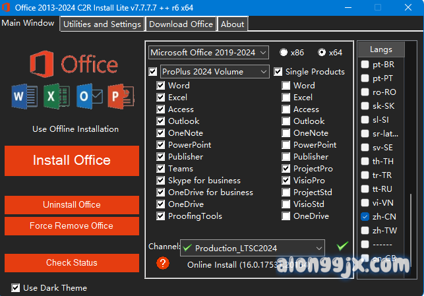Open the Microsoft Office 2019-2024 version dropdown

[208, 52]
